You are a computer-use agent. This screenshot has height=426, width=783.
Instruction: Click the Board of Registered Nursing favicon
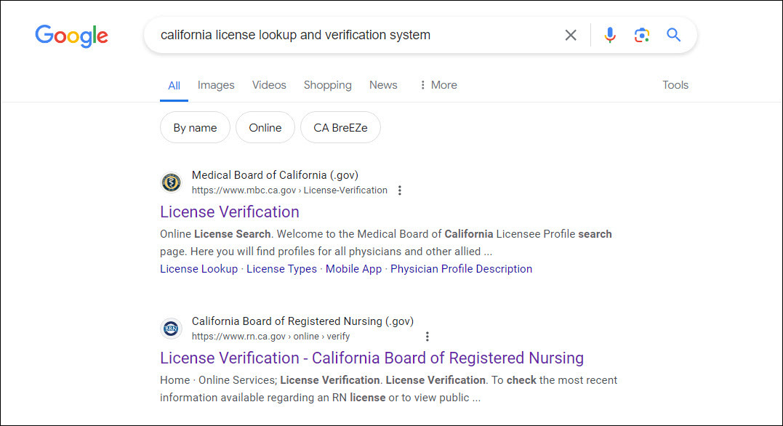[x=171, y=329]
